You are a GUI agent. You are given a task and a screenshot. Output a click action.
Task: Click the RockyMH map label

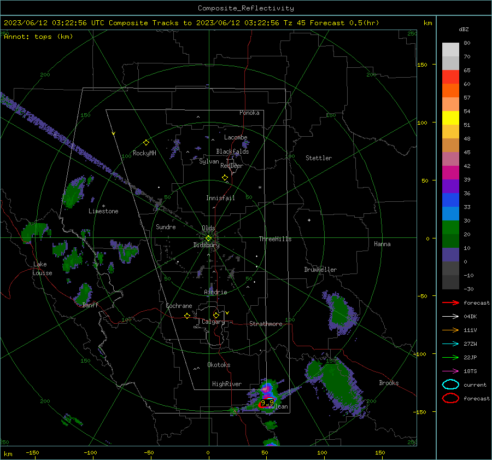coord(144,153)
